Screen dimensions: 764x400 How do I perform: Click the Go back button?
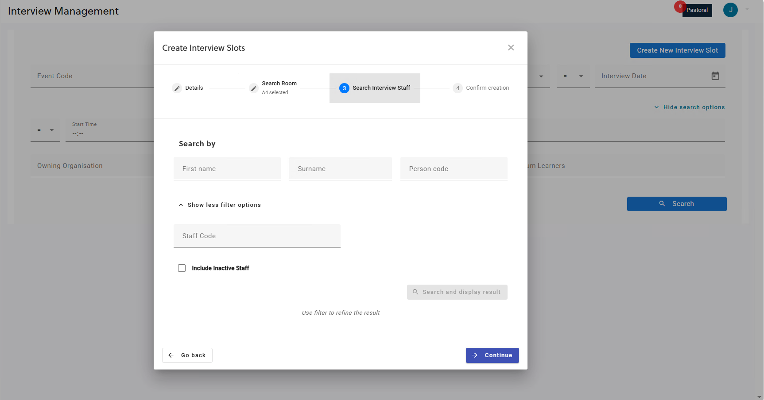click(x=187, y=355)
